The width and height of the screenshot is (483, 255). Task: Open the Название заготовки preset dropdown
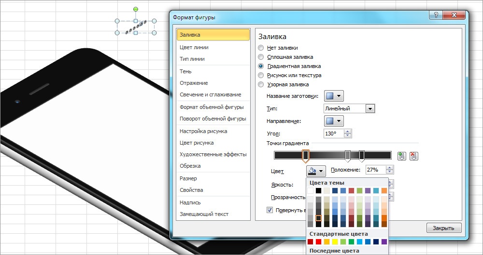[x=334, y=96]
